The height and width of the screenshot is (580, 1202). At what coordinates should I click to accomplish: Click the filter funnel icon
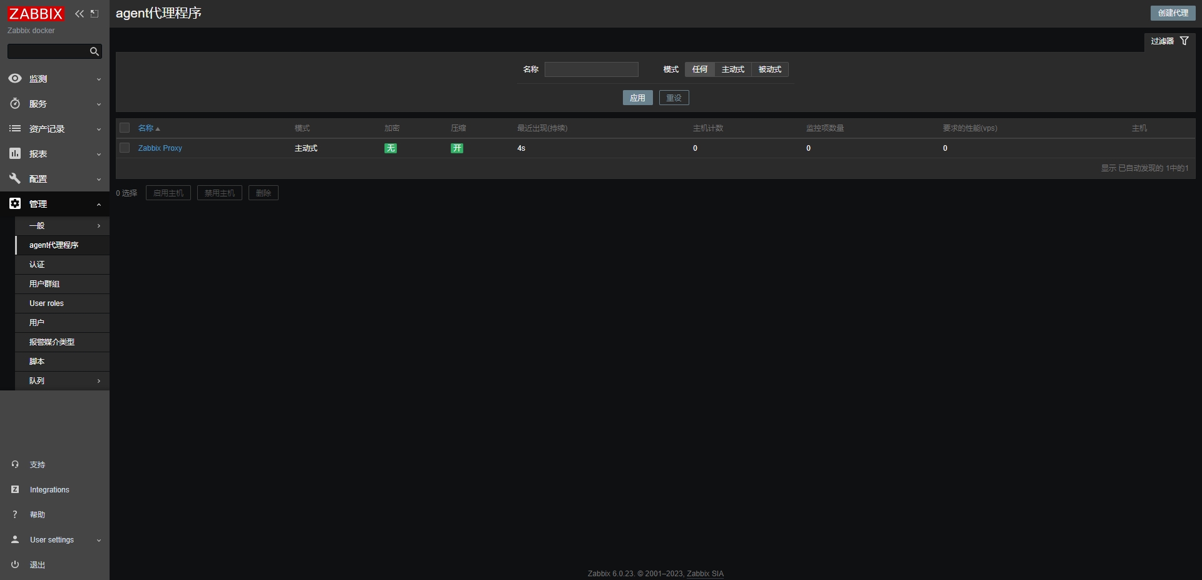[x=1184, y=41]
